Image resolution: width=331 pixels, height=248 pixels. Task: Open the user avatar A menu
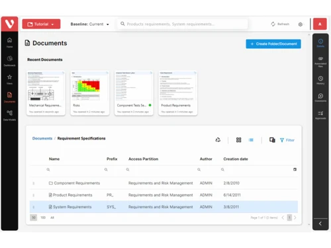tap(320, 24)
